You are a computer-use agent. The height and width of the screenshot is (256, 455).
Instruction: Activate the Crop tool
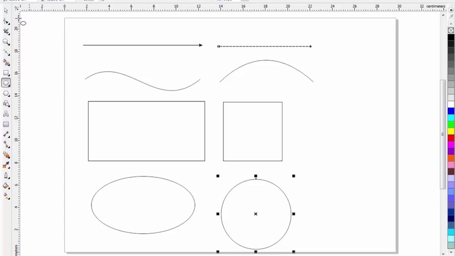click(6, 32)
